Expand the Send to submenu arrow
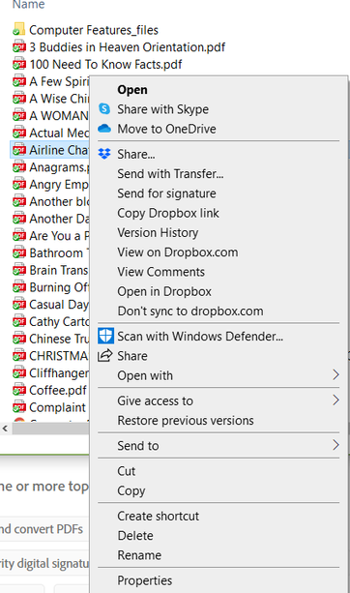This screenshot has width=350, height=593. click(335, 445)
